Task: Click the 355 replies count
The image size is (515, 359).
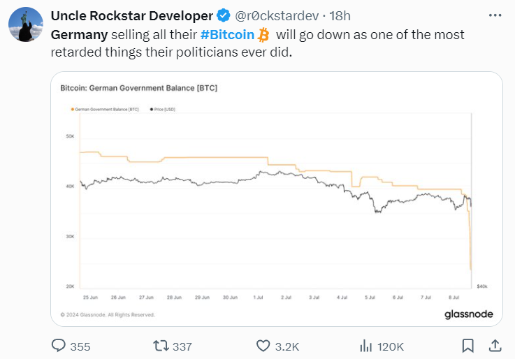Action: (x=80, y=346)
